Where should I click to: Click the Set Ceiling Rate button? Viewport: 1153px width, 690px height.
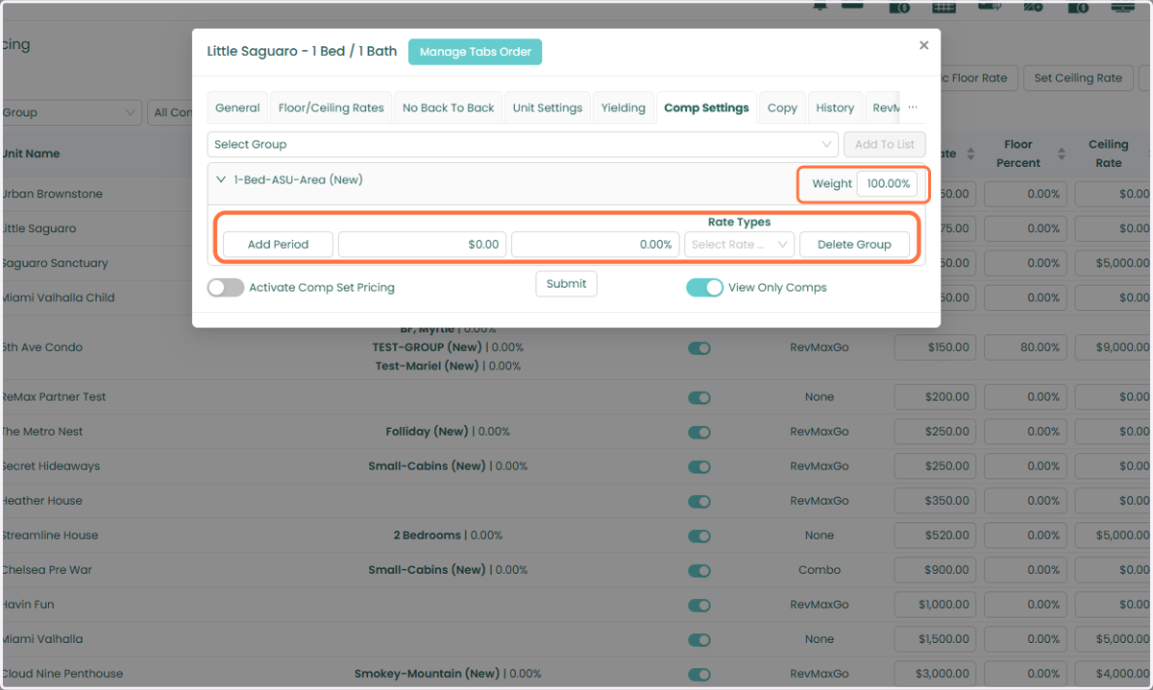(1078, 78)
